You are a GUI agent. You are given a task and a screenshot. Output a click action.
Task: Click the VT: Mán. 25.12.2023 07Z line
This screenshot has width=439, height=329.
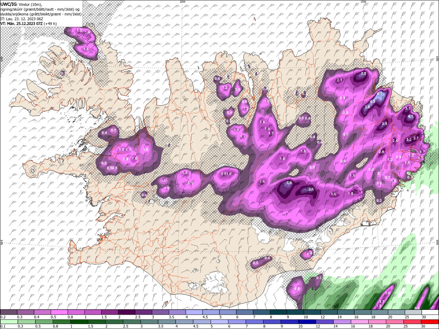(x=21, y=24)
